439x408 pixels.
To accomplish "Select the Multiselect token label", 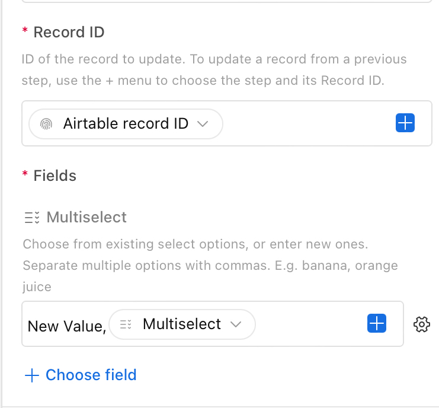I will 182,324.
